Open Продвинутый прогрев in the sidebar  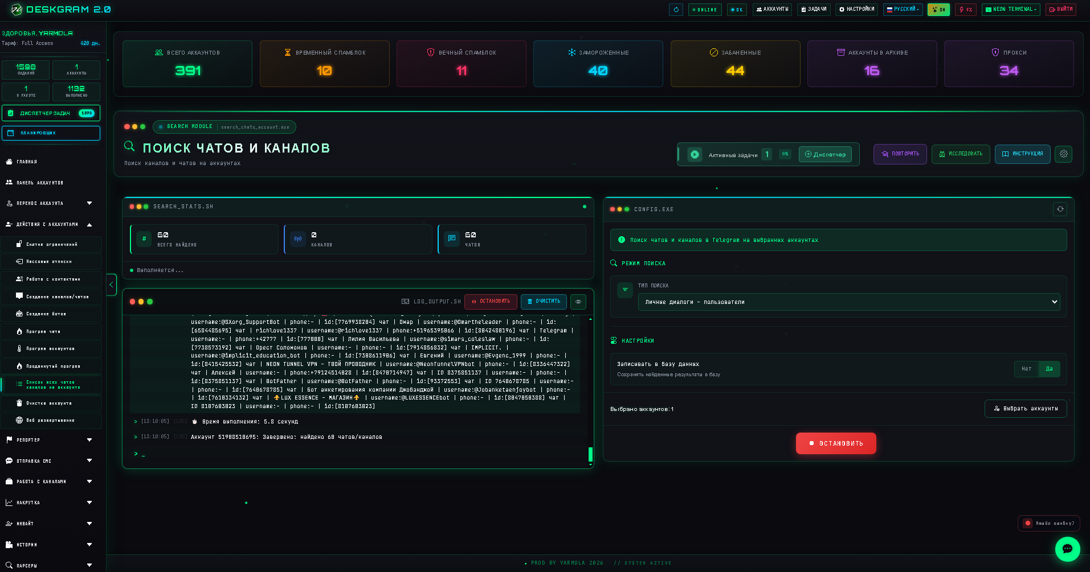(x=51, y=366)
